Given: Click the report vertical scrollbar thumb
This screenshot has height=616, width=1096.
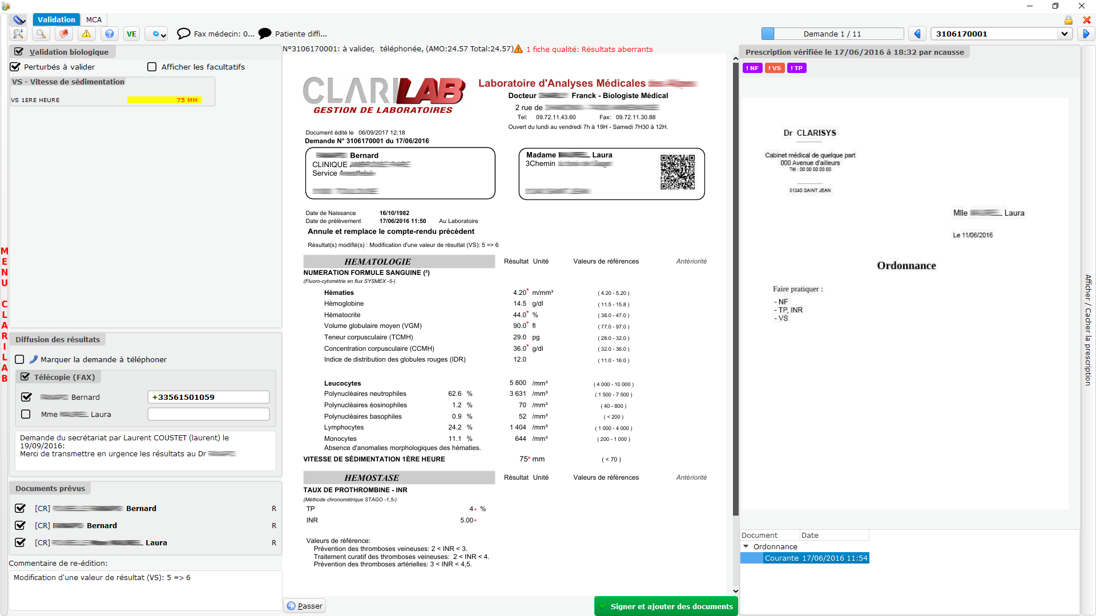Looking at the screenshot, I should pos(736,288).
